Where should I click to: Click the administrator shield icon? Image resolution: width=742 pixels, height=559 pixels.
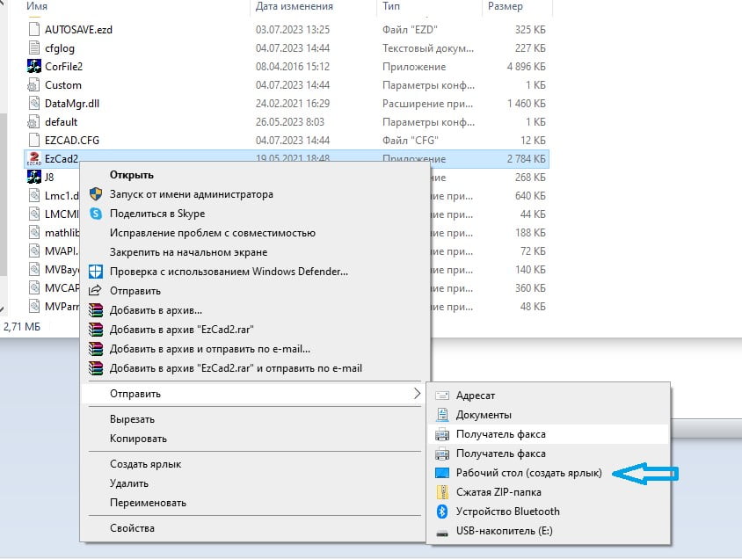[97, 194]
